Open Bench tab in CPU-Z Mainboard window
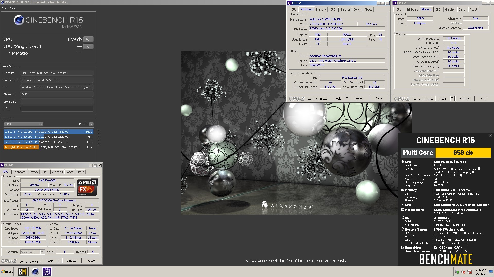494x277 pixels. (357, 9)
